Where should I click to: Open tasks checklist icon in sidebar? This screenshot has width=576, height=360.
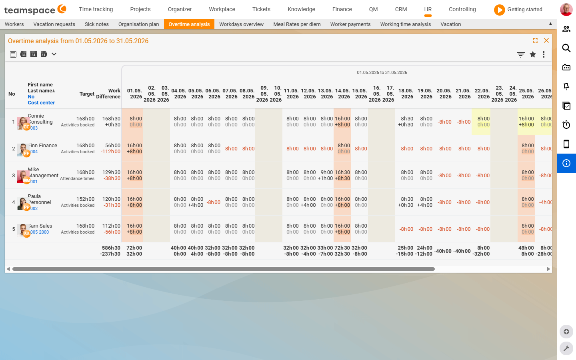[x=566, y=106]
